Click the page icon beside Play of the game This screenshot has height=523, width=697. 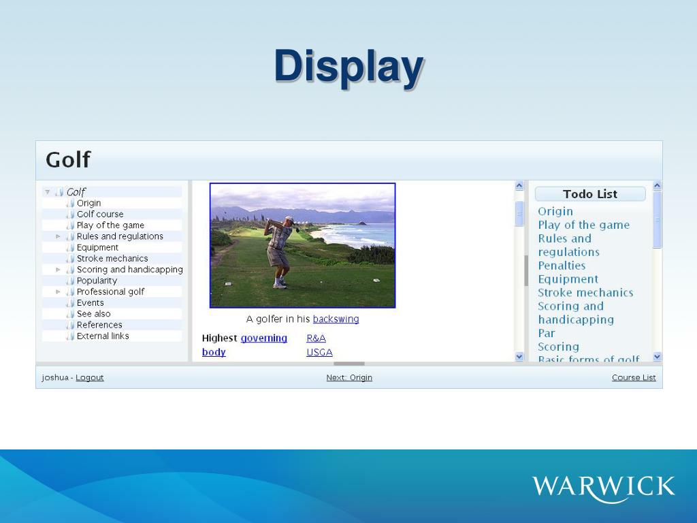tap(70, 225)
